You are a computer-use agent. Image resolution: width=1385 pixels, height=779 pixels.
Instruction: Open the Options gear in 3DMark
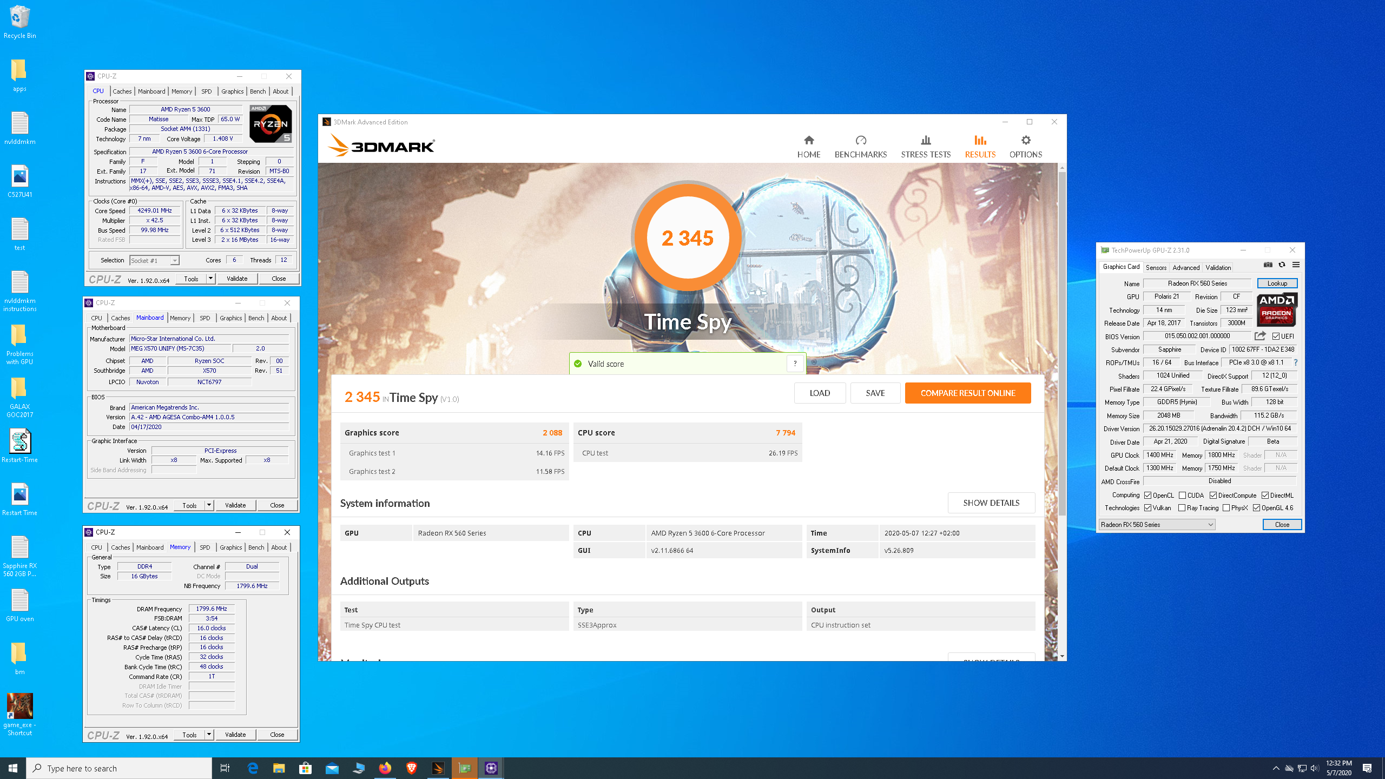pos(1026,141)
